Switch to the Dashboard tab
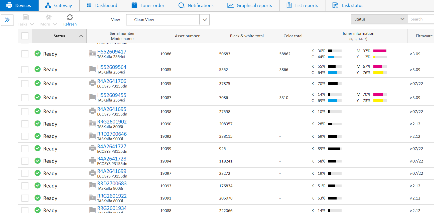The image size is (434, 213). click(102, 5)
